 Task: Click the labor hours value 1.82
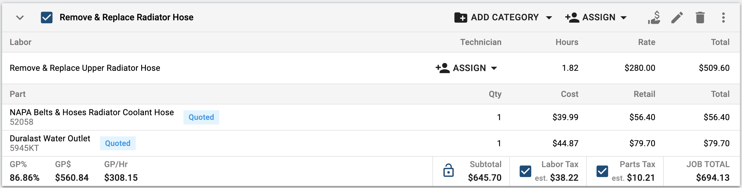(x=570, y=68)
